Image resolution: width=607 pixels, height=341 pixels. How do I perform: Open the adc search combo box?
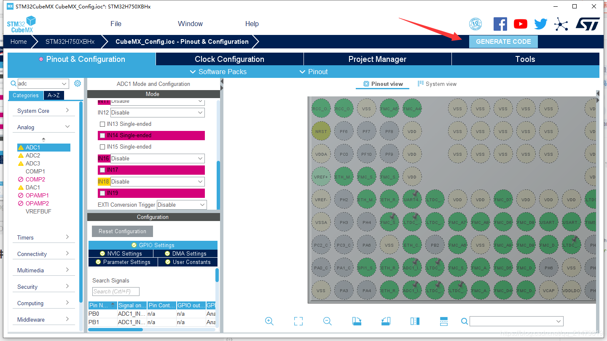[x=43, y=84]
